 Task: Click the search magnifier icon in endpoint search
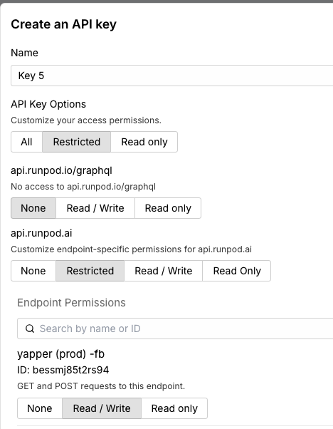(x=30, y=329)
